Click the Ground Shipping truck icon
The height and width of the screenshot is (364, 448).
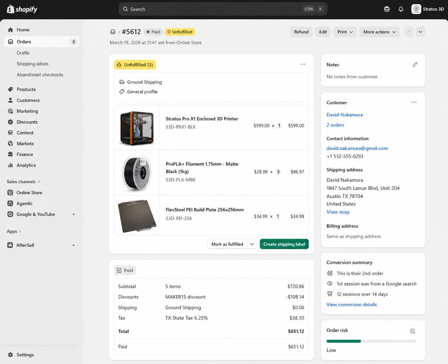(x=122, y=82)
